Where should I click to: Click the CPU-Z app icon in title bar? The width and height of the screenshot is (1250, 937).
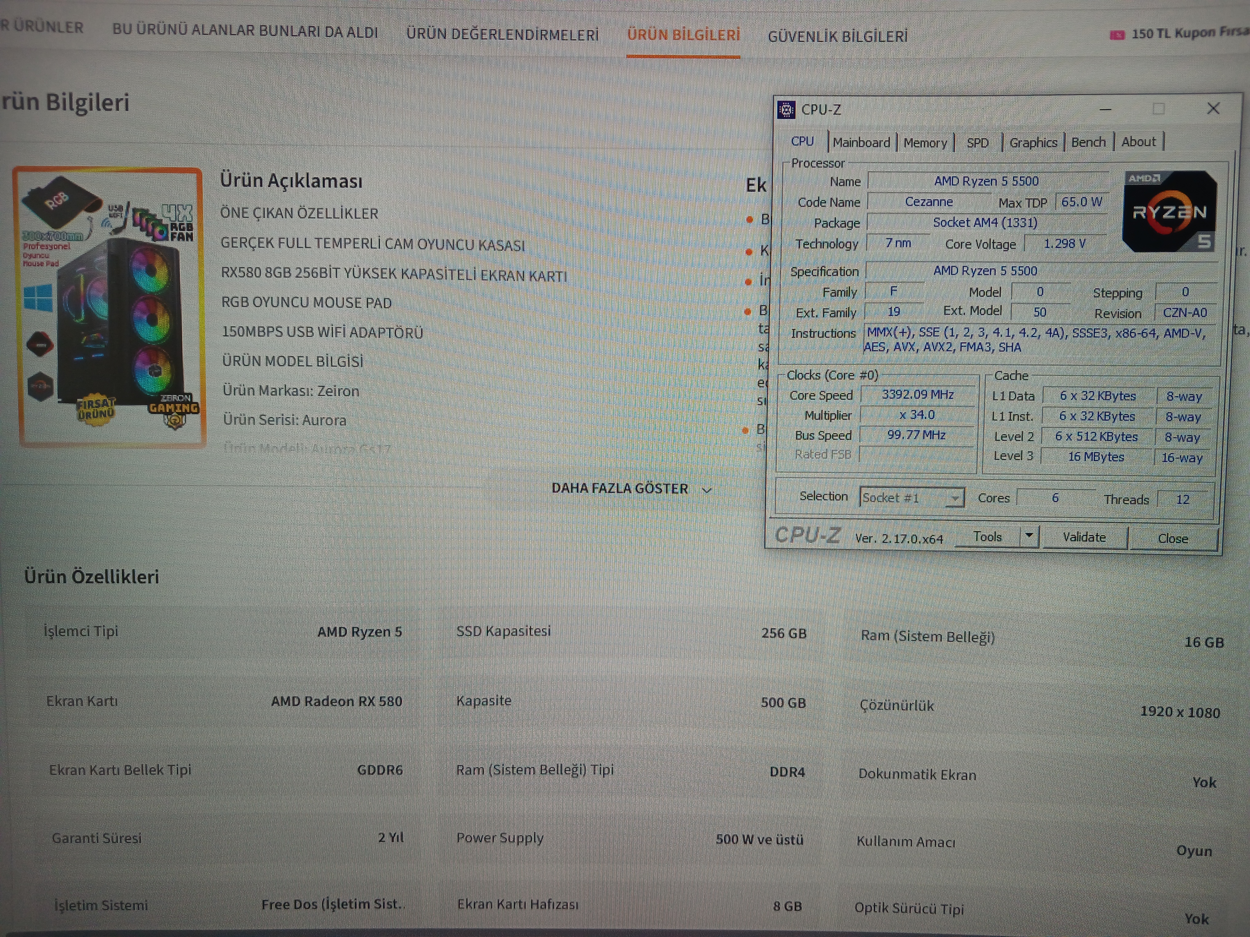coord(786,110)
